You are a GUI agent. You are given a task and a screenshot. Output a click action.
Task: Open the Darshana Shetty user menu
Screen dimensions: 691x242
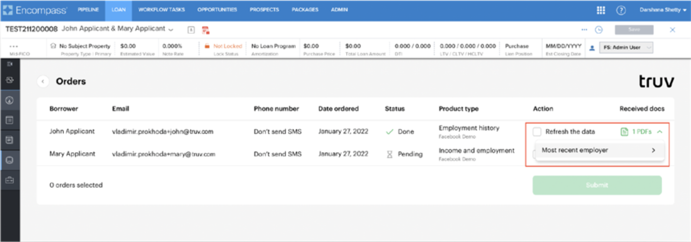click(x=663, y=10)
